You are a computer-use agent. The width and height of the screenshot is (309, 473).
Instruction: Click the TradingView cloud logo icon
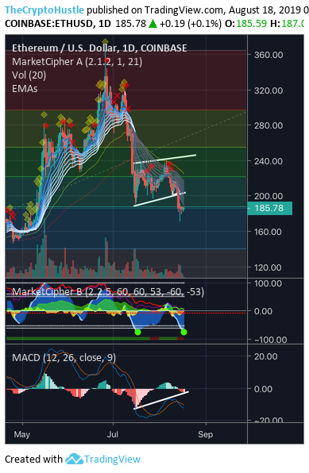pyautogui.click(x=74, y=459)
